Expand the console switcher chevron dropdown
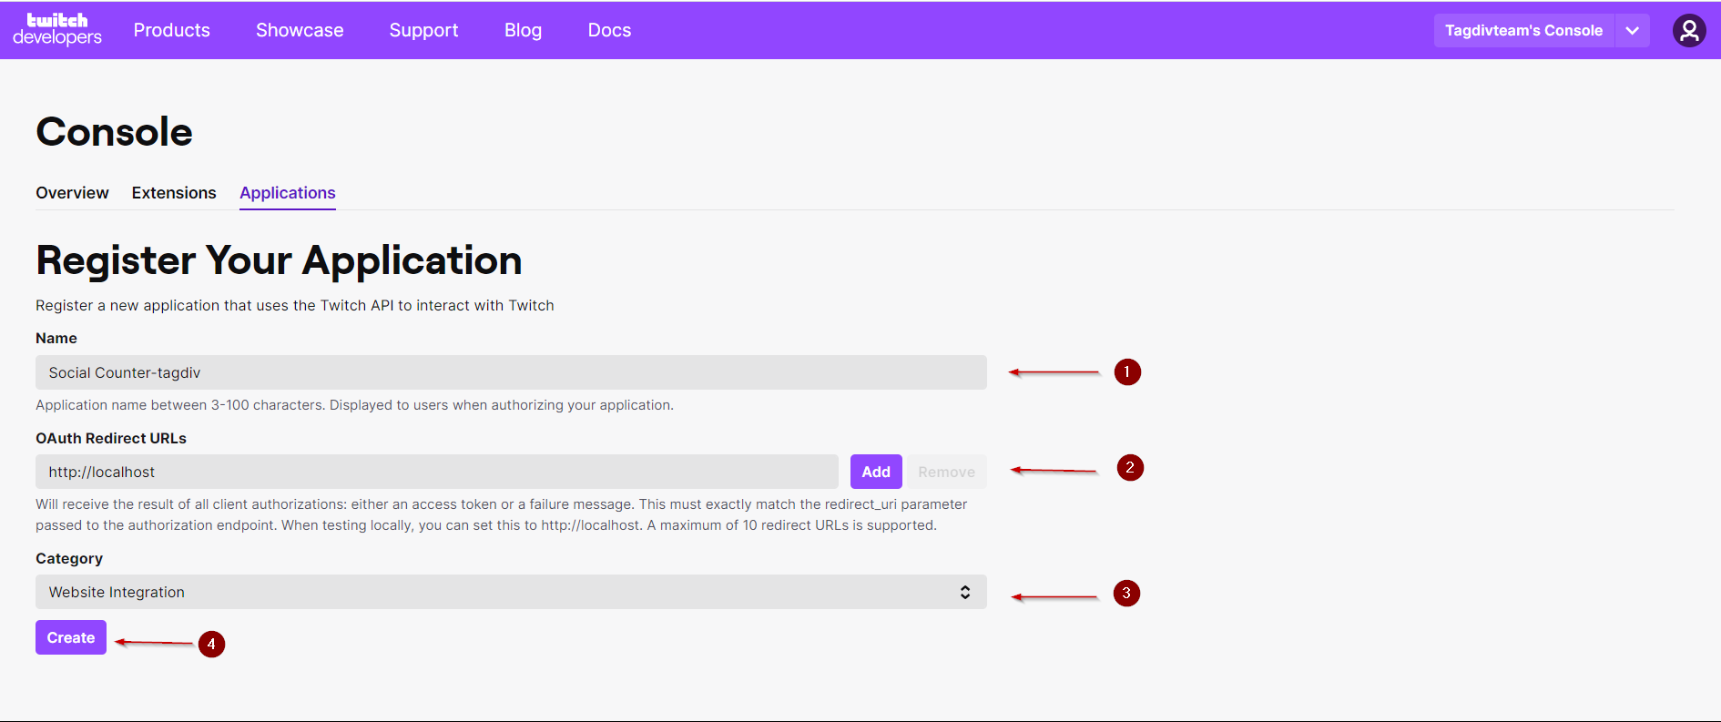This screenshot has width=1721, height=722. click(x=1633, y=30)
